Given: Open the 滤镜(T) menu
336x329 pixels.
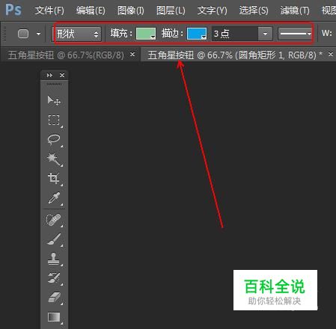Looking at the screenshot, I should (x=295, y=10).
